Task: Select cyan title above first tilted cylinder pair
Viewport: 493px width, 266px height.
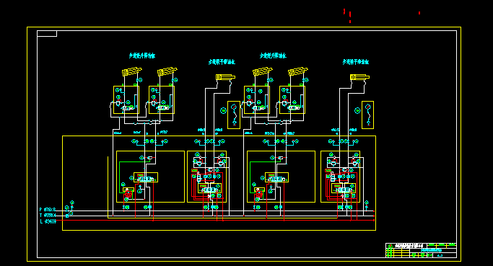Action: [x=142, y=56]
